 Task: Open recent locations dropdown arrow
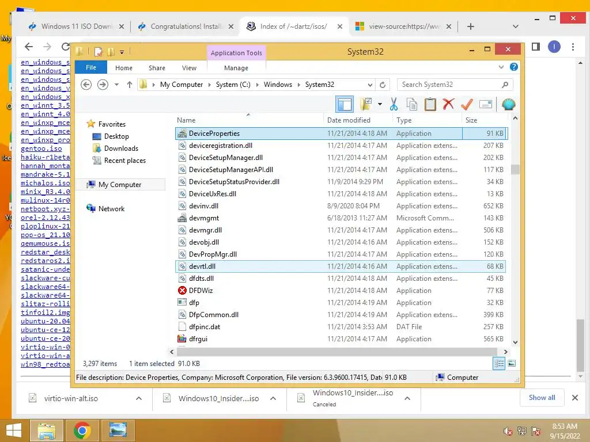tap(116, 85)
